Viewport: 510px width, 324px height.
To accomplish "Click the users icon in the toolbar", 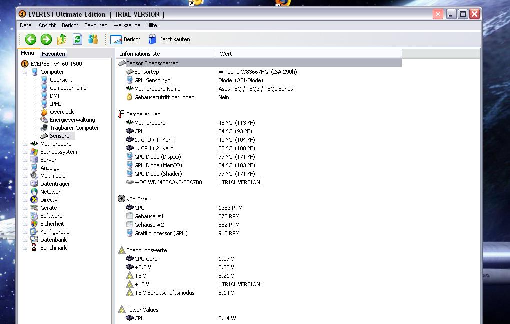I will (x=93, y=39).
